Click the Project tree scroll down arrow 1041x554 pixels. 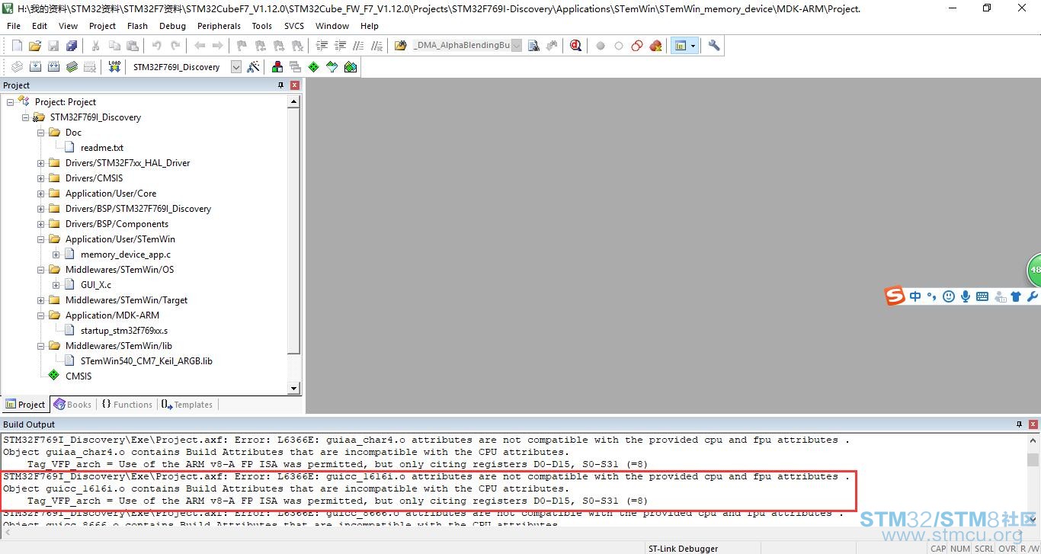294,389
